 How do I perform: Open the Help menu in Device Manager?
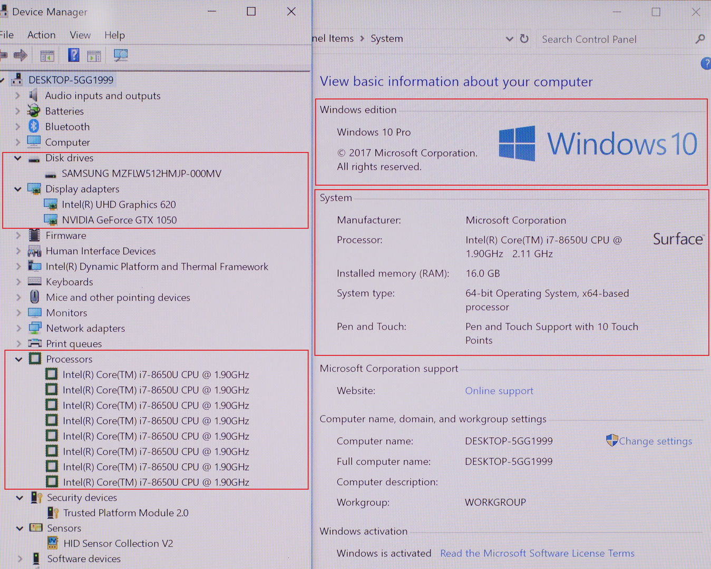point(114,35)
